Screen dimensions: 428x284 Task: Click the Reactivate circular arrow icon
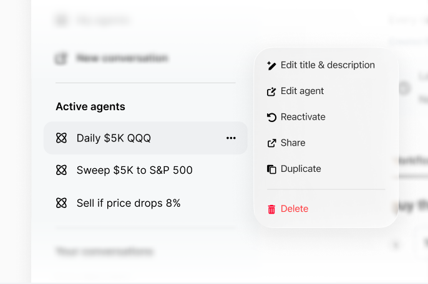(x=271, y=117)
